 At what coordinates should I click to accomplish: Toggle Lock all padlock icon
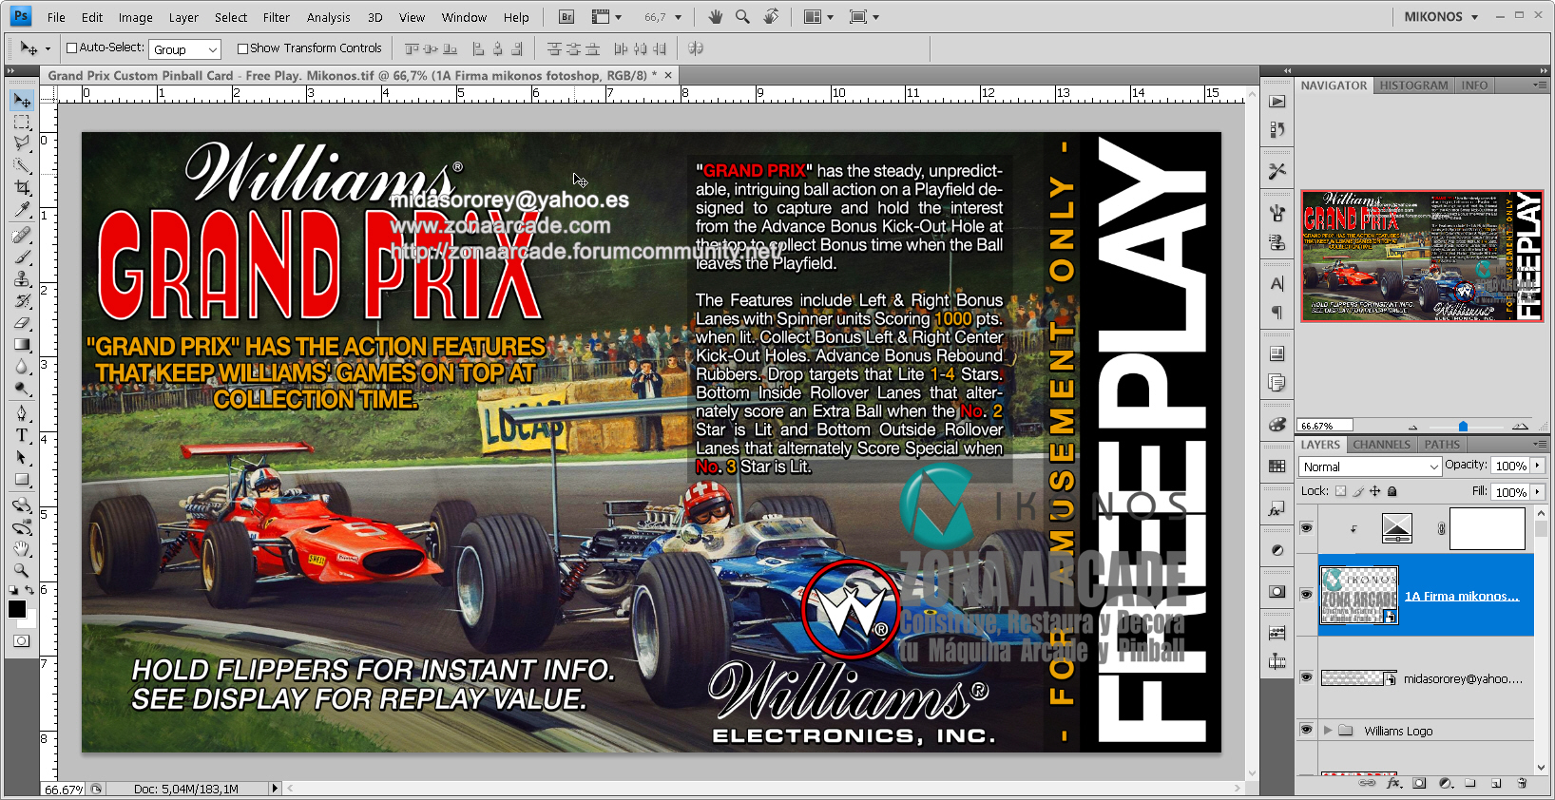[1392, 491]
